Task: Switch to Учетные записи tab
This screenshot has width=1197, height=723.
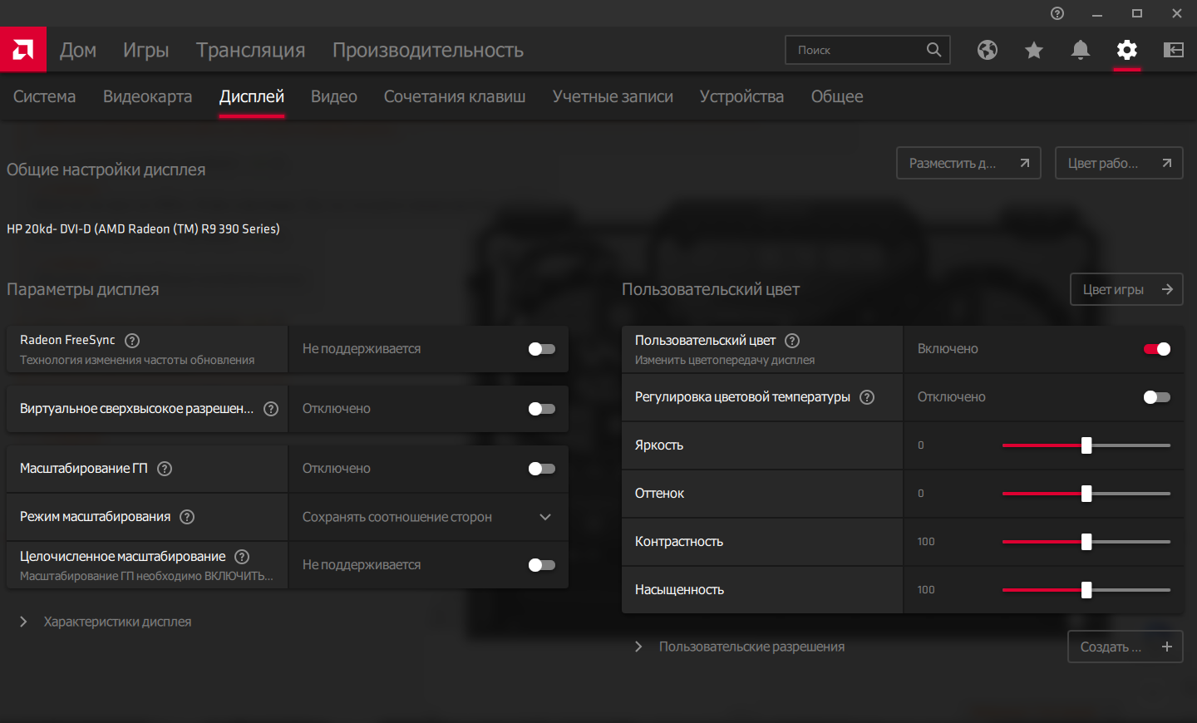Action: (613, 96)
